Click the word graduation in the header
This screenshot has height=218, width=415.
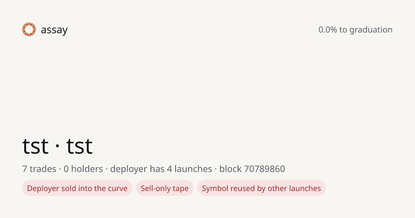(x=371, y=30)
